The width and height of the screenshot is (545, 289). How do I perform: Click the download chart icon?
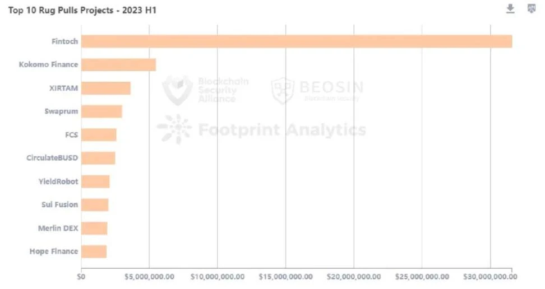point(510,8)
